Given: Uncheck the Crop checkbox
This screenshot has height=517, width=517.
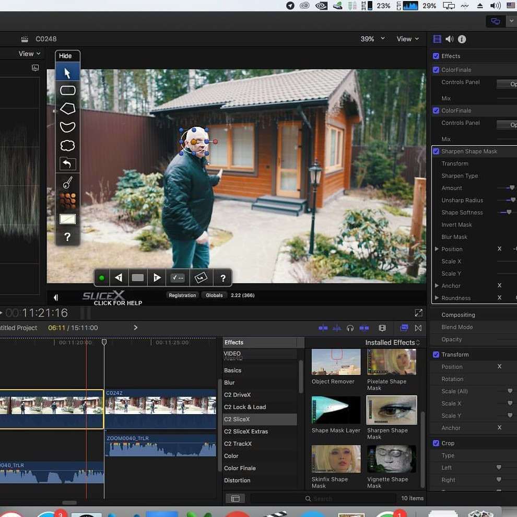Looking at the screenshot, I should point(436,443).
